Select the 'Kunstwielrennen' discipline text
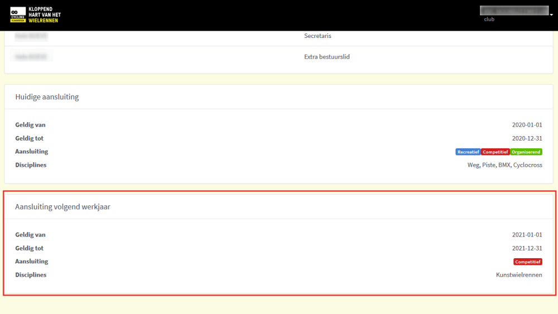This screenshot has height=314, width=558. point(519,275)
